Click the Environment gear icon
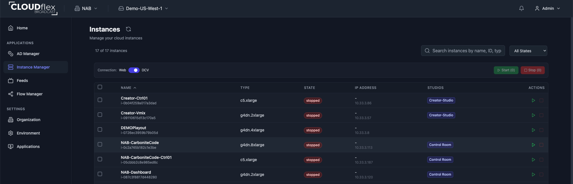The width and height of the screenshot is (573, 184). tap(11, 133)
